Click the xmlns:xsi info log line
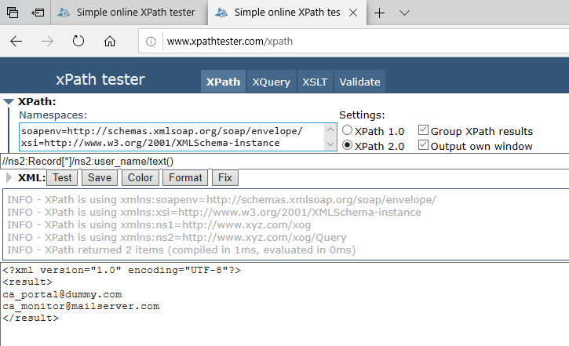This screenshot has width=569, height=346. pos(214,212)
